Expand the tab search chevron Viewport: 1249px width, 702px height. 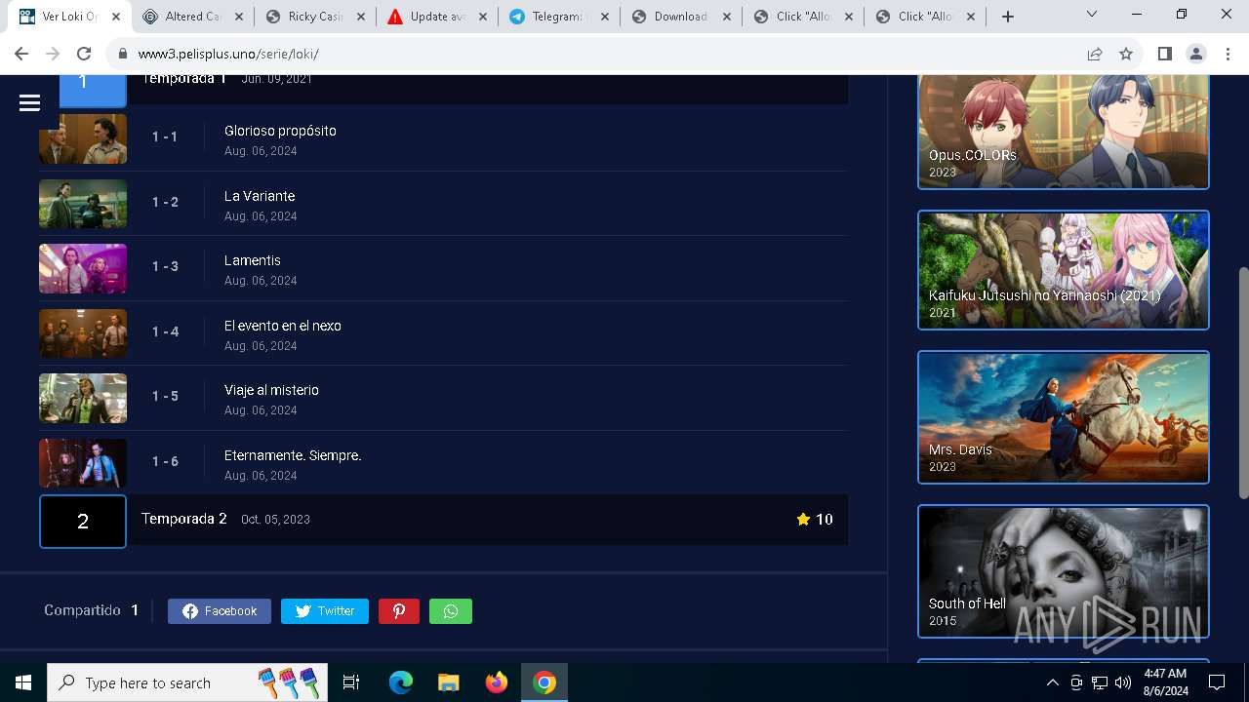pyautogui.click(x=1092, y=15)
